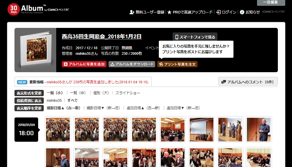Viewport: 292px width, 167px height.
Task: Start the スライドショー slideshow view
Action: [128, 93]
